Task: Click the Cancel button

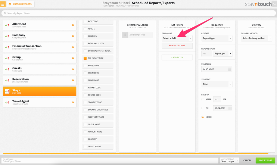Action: click(247, 160)
